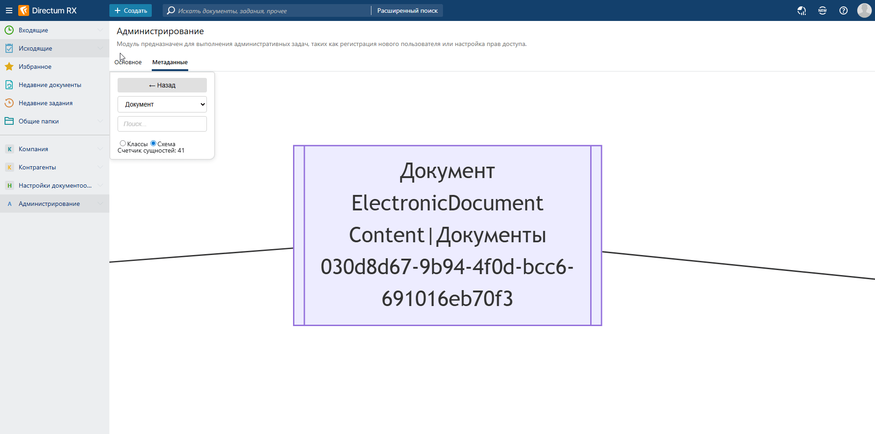Open the NEW updates icon
The image size is (875, 434).
(x=822, y=10)
